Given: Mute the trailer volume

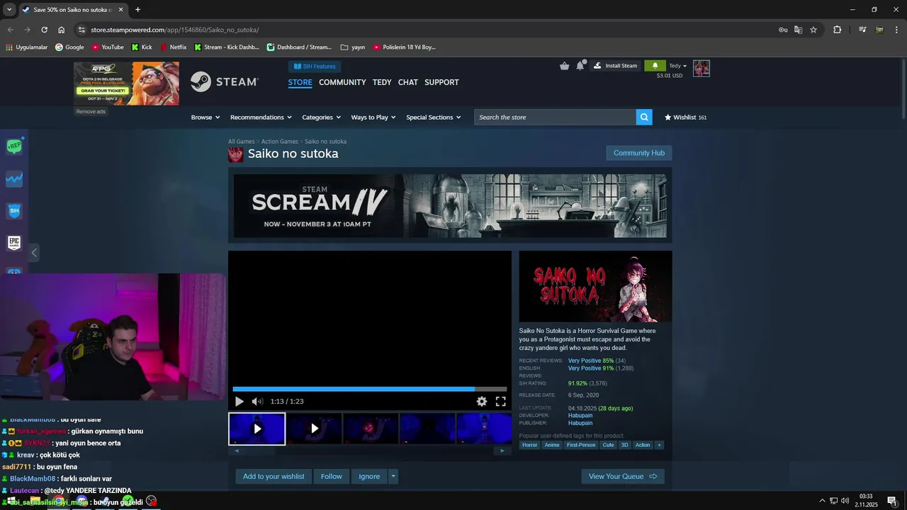Looking at the screenshot, I should pyautogui.click(x=257, y=402).
